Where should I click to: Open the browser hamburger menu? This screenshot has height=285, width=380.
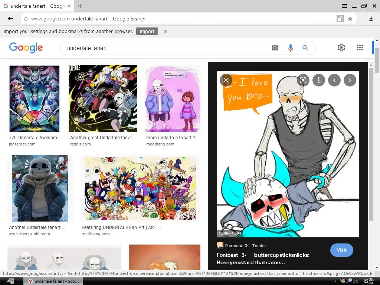pyautogui.click(x=344, y=6)
